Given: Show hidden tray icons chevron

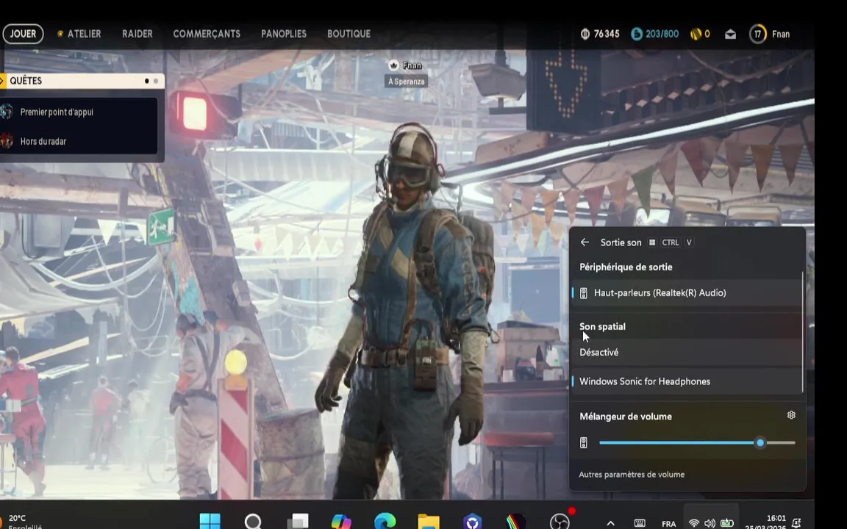Looking at the screenshot, I should pos(610,523).
